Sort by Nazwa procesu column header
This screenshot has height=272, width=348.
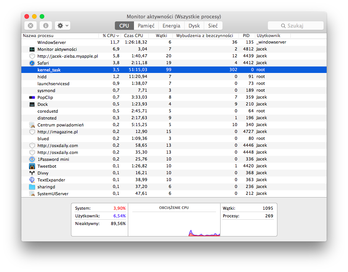(60, 36)
